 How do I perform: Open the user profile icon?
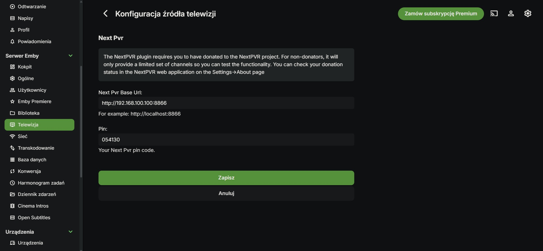[511, 14]
